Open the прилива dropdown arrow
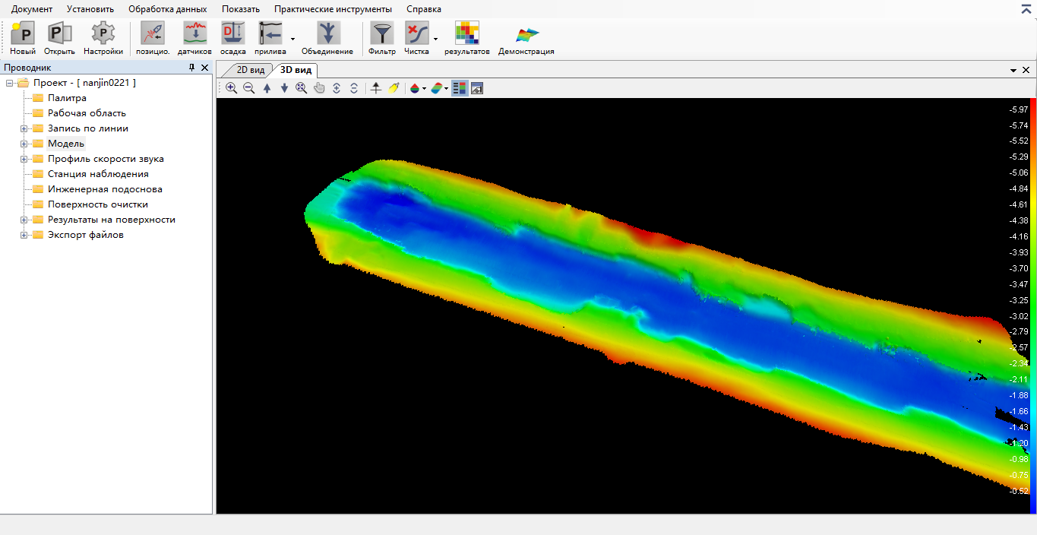 click(x=292, y=39)
